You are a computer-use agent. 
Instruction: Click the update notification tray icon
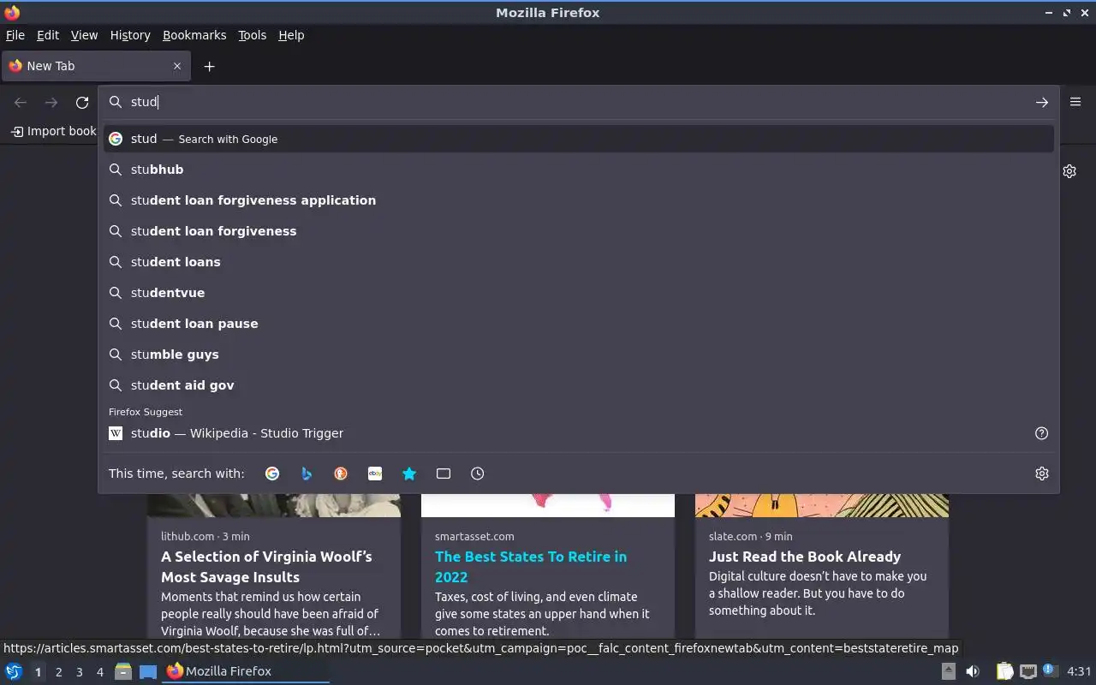click(1050, 670)
